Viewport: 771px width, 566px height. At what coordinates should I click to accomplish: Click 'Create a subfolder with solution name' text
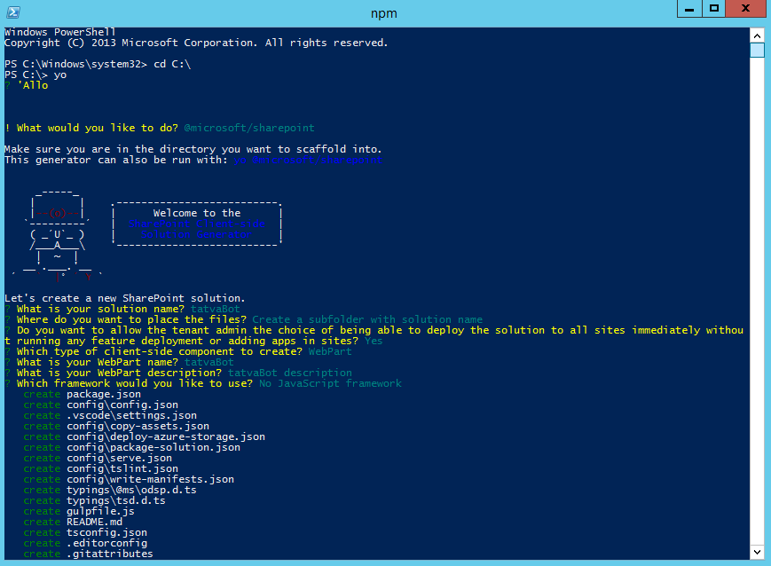[x=367, y=319]
